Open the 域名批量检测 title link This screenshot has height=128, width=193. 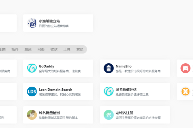click(x=49, y=113)
